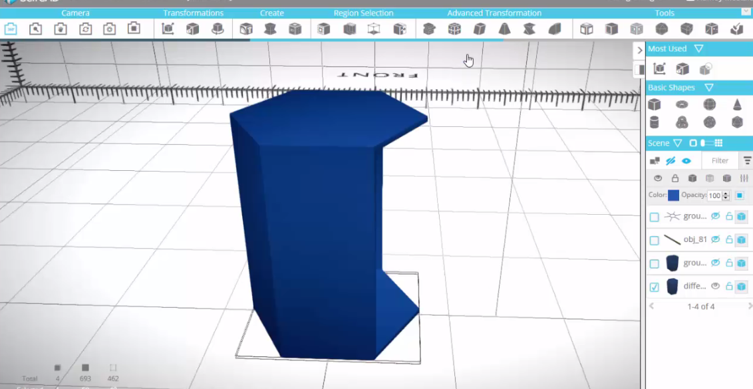
Task: Click the first Tools section cube icon
Action: 586,29
